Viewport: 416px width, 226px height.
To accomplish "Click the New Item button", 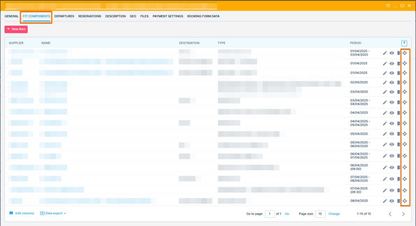I will 16,29.
